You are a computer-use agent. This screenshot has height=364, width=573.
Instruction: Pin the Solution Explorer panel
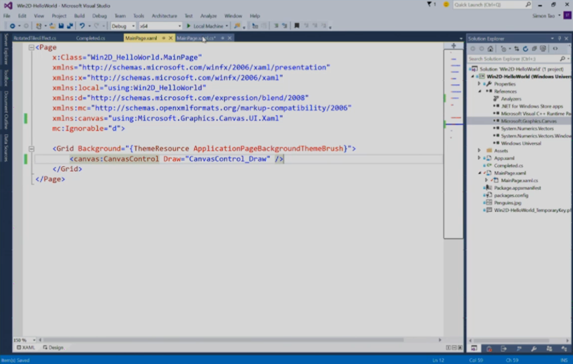[559, 39]
